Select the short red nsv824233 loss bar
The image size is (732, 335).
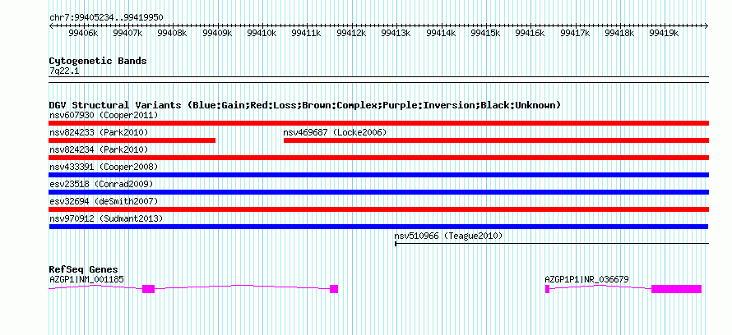pos(132,140)
